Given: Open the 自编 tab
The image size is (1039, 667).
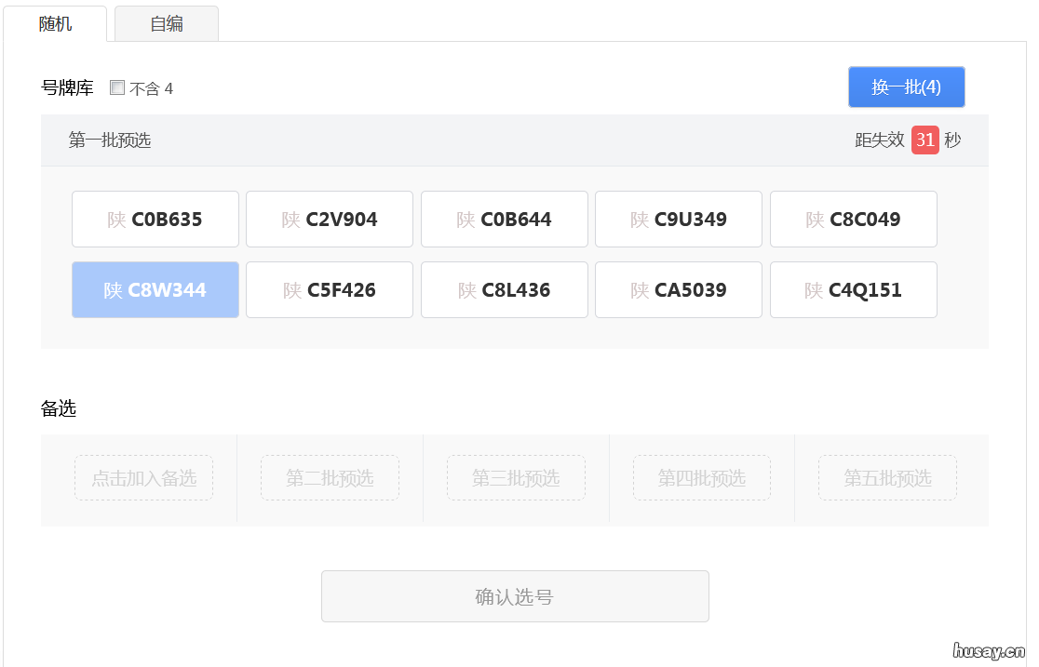Looking at the screenshot, I should point(167,24).
